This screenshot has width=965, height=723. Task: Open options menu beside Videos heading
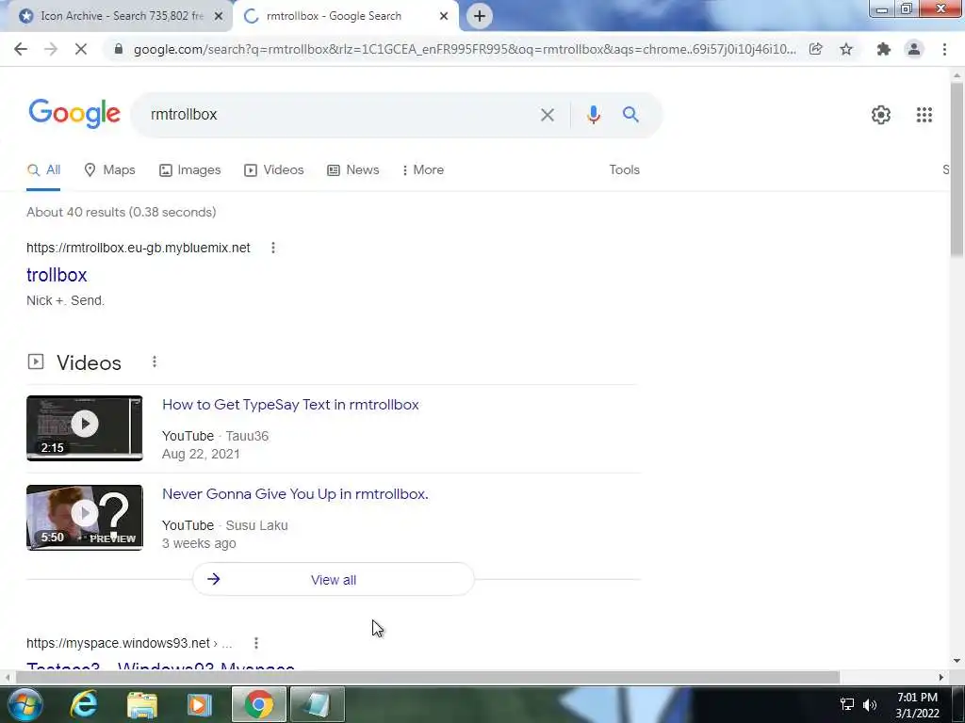[155, 362]
